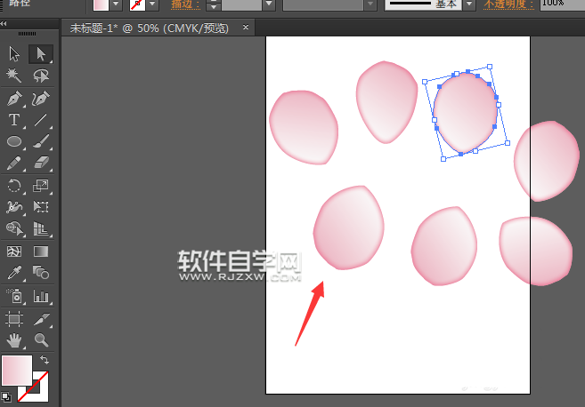Screen dimensions: 585x407
Task: Select the Eraser tool
Action: click(41, 164)
